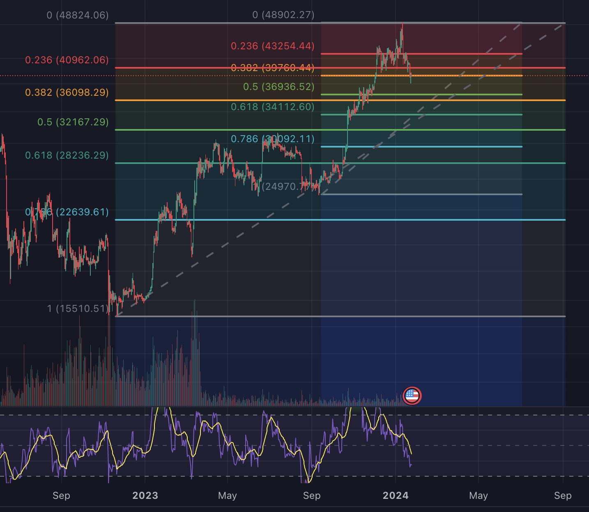Click the 2023 label on time axis
This screenshot has width=589, height=512.
click(145, 496)
